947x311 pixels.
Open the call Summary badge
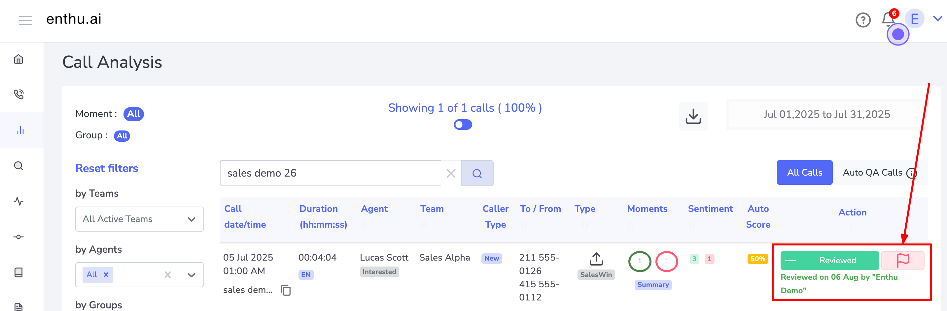click(x=653, y=285)
